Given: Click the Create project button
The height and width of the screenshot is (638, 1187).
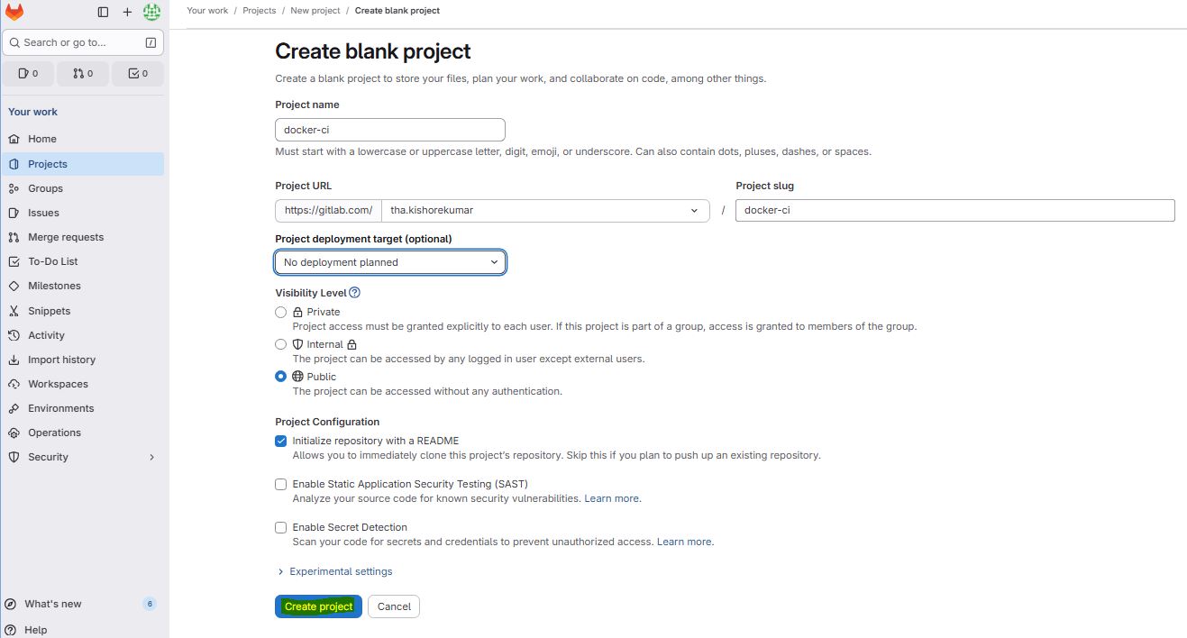Looking at the screenshot, I should click(318, 606).
